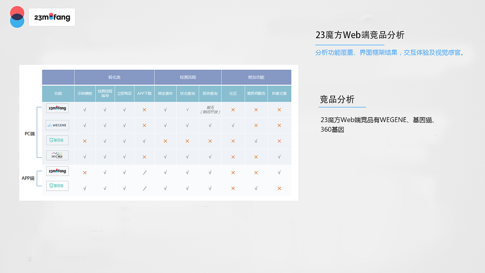This screenshot has width=485, height=273.
Task: Click the 暂无(稍后开放) cell
Action: pyautogui.click(x=210, y=110)
